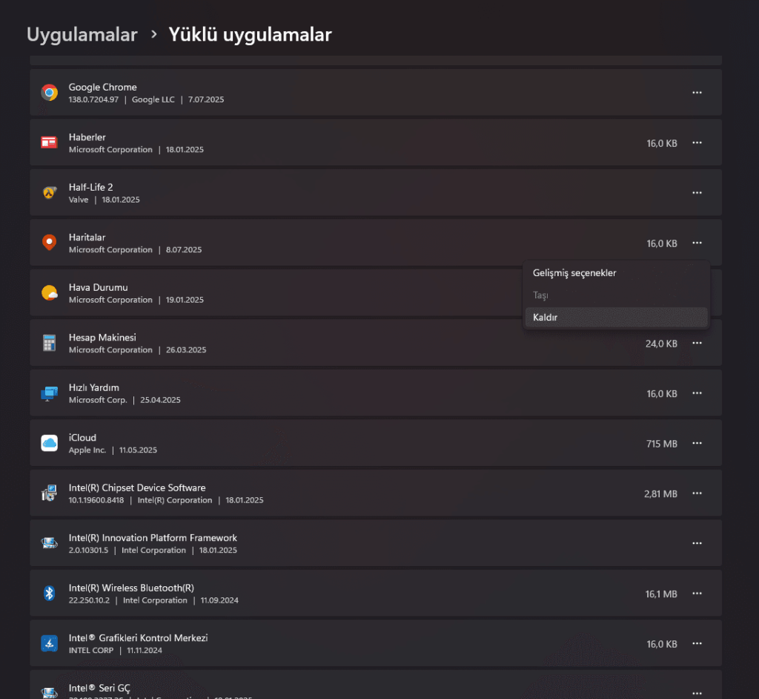Open more options for Intel Wireless Bluetooth
This screenshot has width=759, height=699.
pos(697,594)
